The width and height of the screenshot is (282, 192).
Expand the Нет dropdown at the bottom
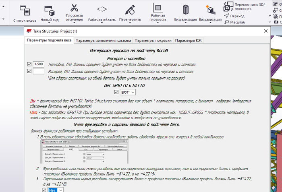(x=56, y=190)
